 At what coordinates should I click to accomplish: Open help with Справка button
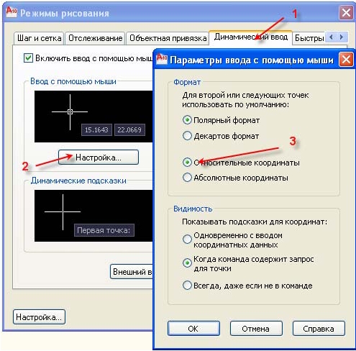tap(319, 329)
